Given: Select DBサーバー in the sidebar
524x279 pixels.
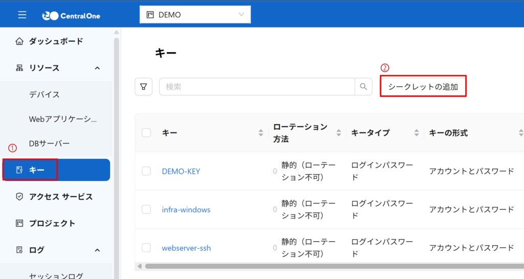Looking at the screenshot, I should 49,144.
